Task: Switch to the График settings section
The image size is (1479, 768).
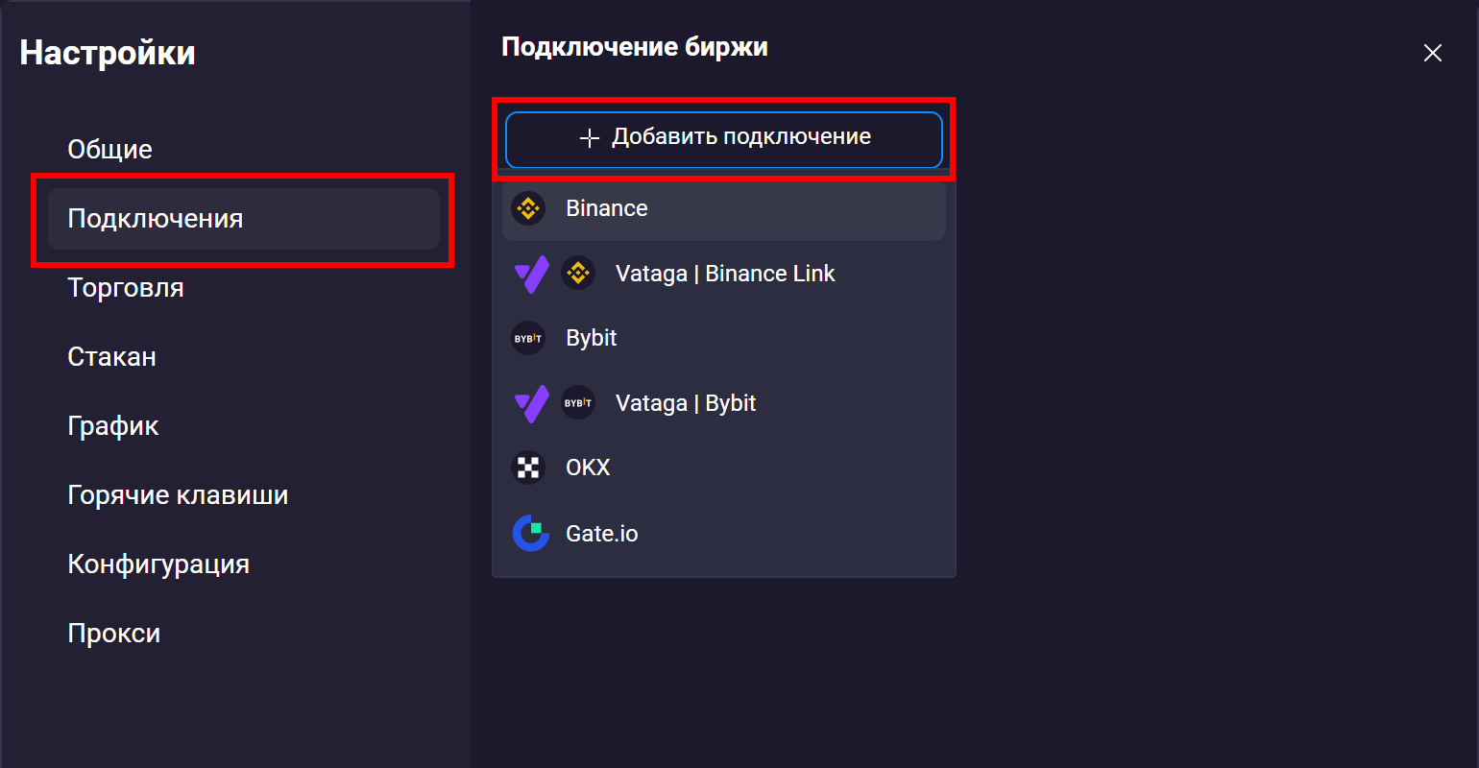Action: click(113, 426)
